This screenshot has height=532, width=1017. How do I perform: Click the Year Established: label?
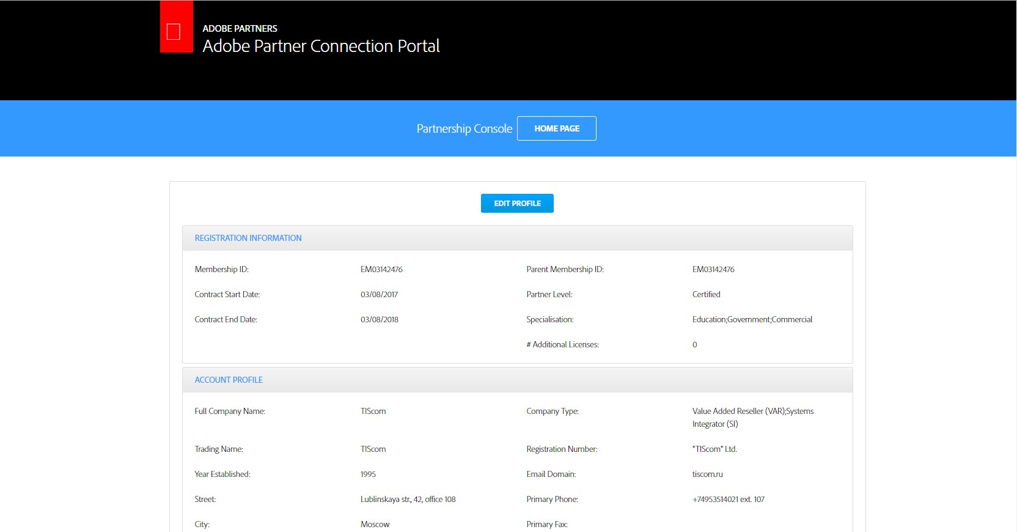222,474
